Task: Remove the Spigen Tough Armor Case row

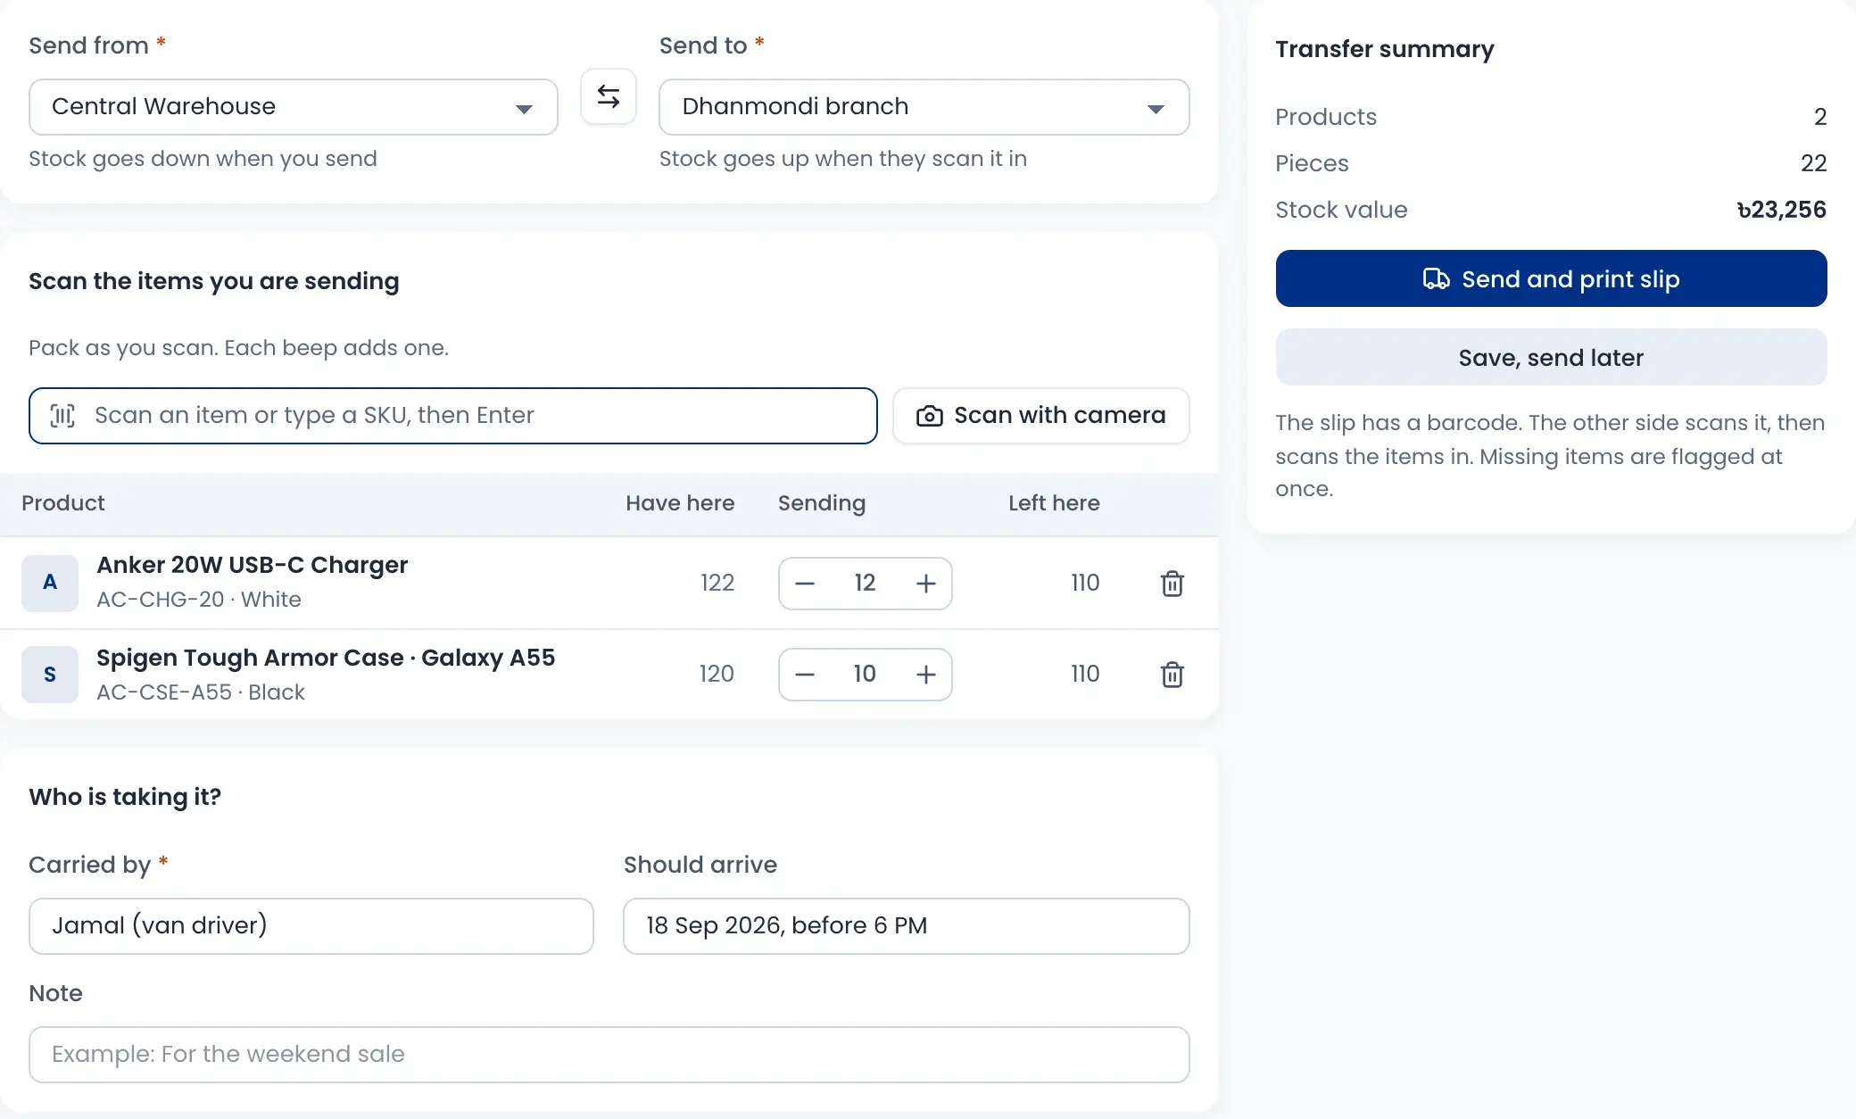Action: 1172,675
